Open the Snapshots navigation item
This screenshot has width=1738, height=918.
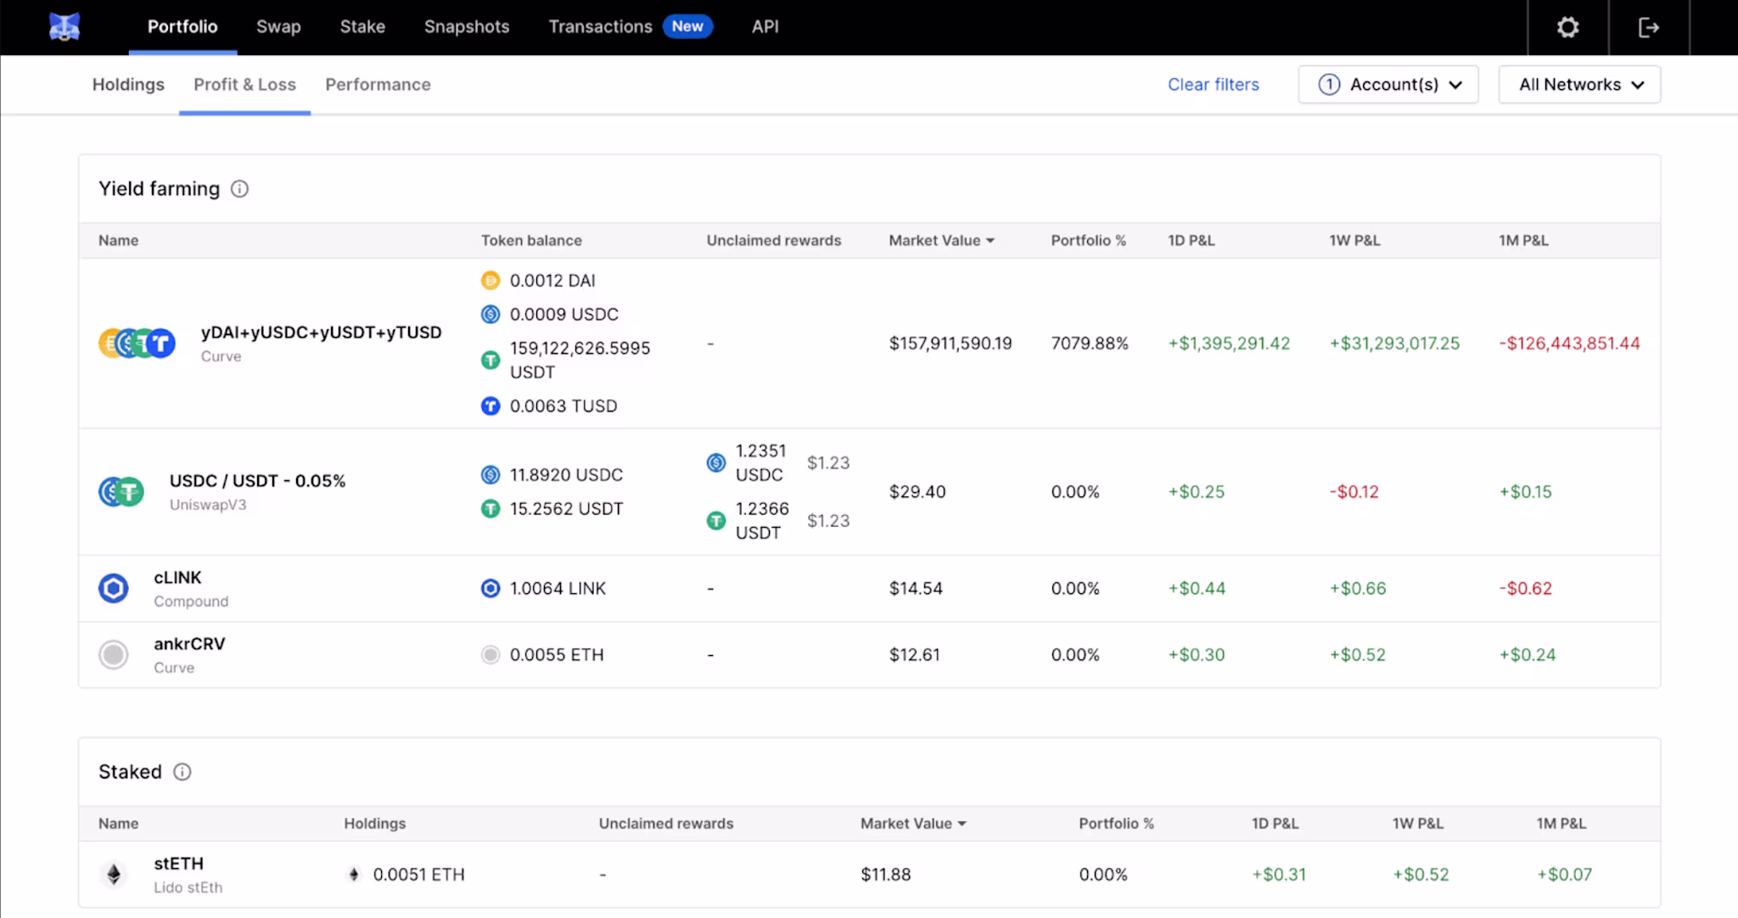[x=467, y=27]
